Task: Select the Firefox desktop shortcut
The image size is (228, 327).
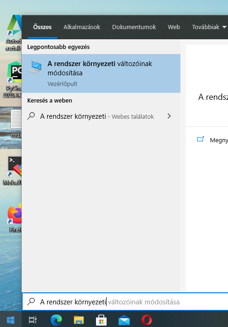Action: tap(14, 218)
